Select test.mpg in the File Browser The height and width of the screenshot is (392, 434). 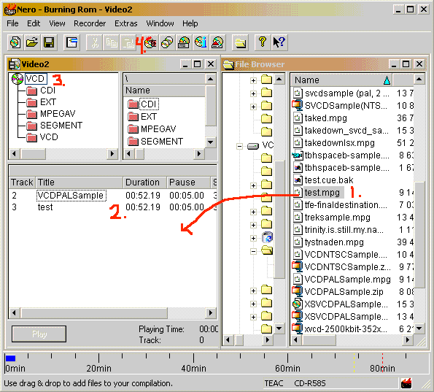(x=322, y=192)
